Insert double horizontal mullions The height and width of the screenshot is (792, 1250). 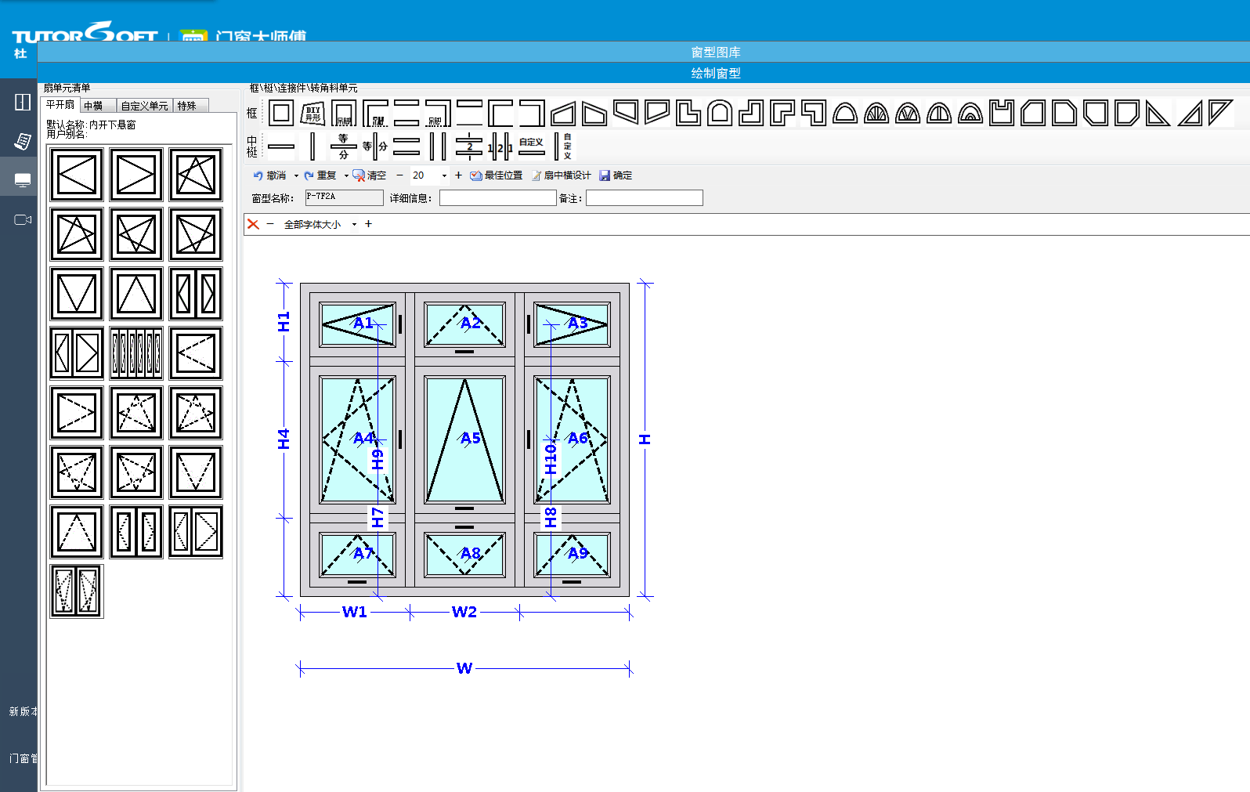coord(406,146)
